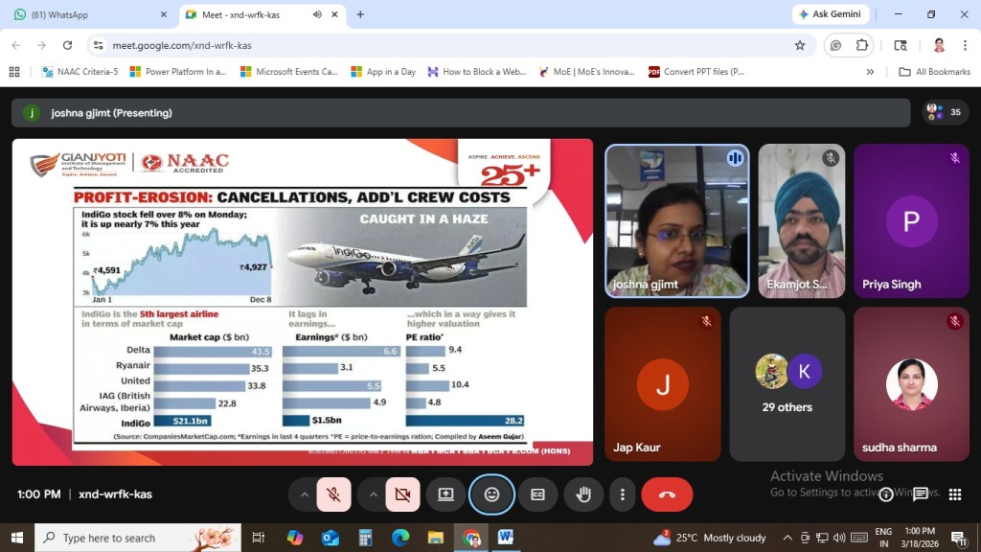The height and width of the screenshot is (552, 981).
Task: Open NAAC Criteria-5 bookmark
Action: [80, 72]
